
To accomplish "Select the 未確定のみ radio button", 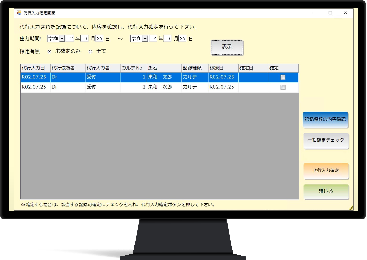I will point(49,52).
